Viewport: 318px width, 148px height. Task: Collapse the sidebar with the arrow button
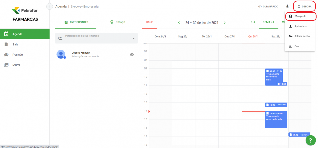[x=49, y=6]
